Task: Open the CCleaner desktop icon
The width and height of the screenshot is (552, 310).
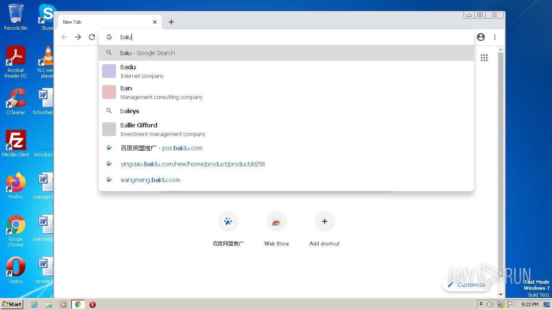Action: [16, 101]
